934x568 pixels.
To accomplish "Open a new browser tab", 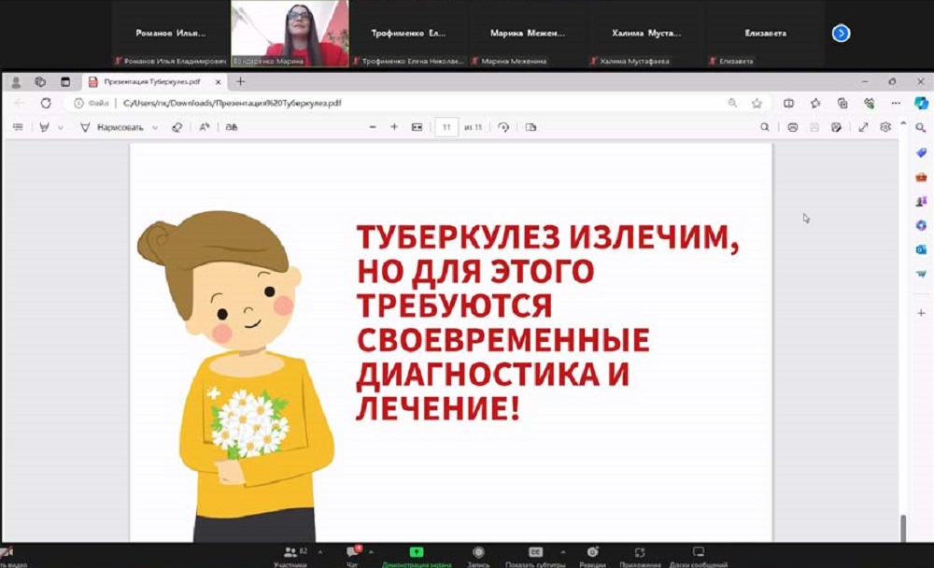I will pos(240,82).
